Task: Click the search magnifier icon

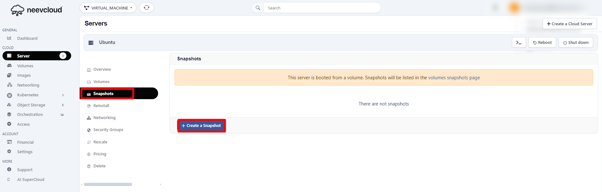Action: click(258, 8)
